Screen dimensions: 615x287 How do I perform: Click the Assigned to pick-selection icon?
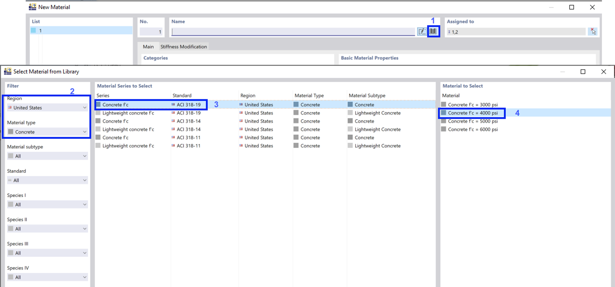coord(593,31)
